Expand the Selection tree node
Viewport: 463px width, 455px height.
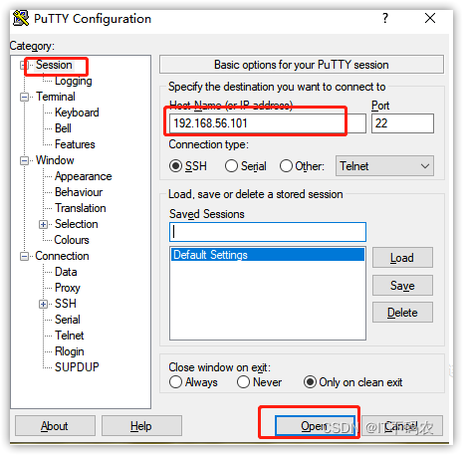click(43, 224)
